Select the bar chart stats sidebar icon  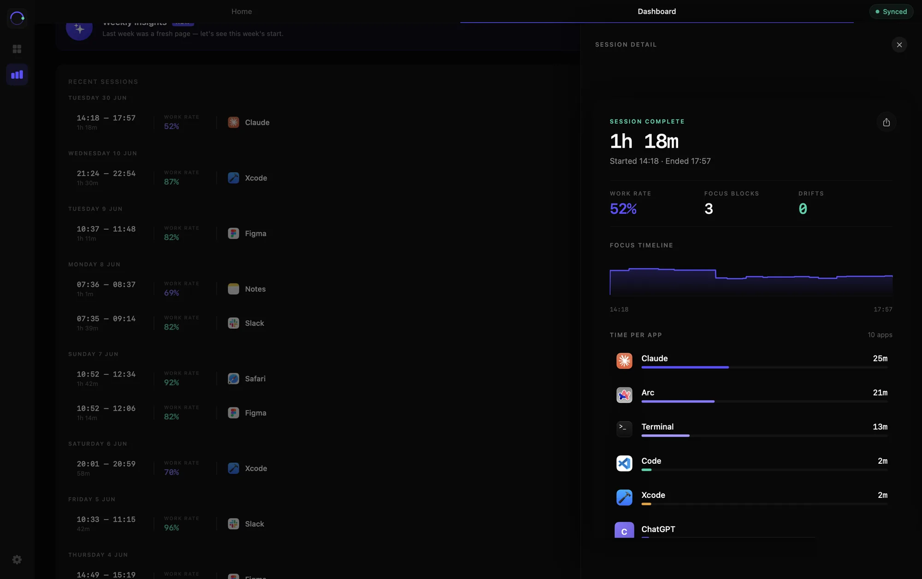tap(17, 75)
